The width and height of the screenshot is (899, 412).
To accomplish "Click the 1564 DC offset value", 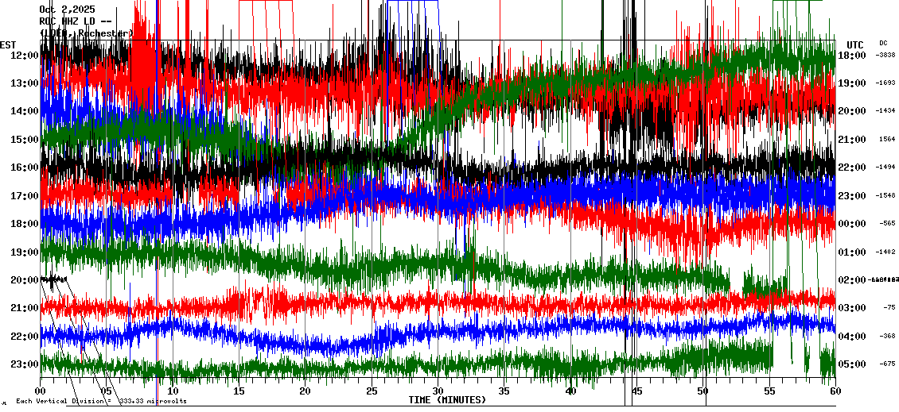I will click(x=887, y=139).
